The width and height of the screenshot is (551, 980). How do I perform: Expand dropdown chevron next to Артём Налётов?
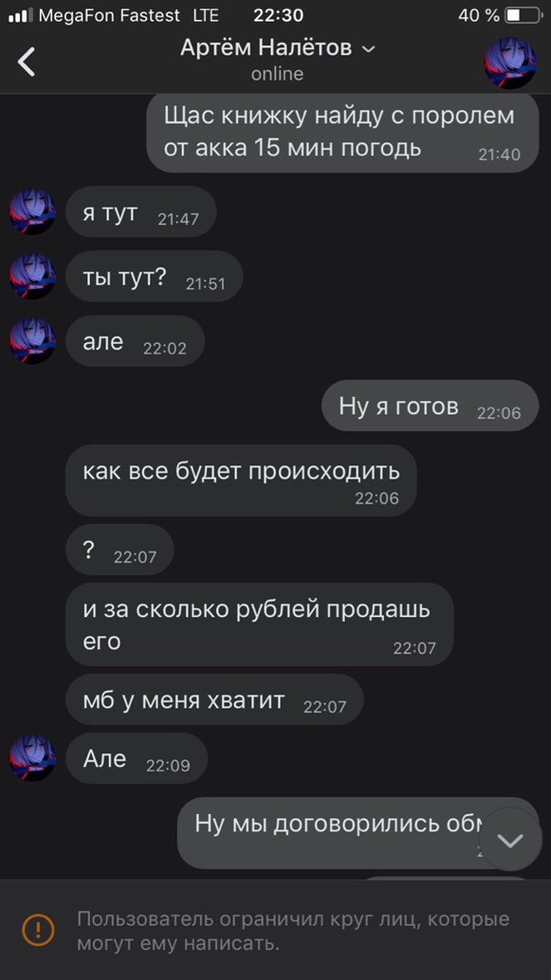369,49
